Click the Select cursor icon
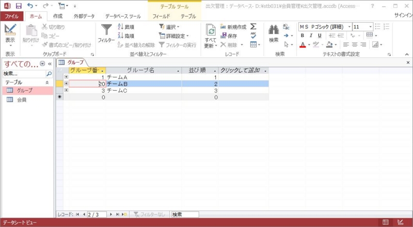The image size is (413, 227). 287,44
